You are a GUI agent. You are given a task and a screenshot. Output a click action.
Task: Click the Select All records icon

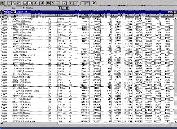coord(25,3)
